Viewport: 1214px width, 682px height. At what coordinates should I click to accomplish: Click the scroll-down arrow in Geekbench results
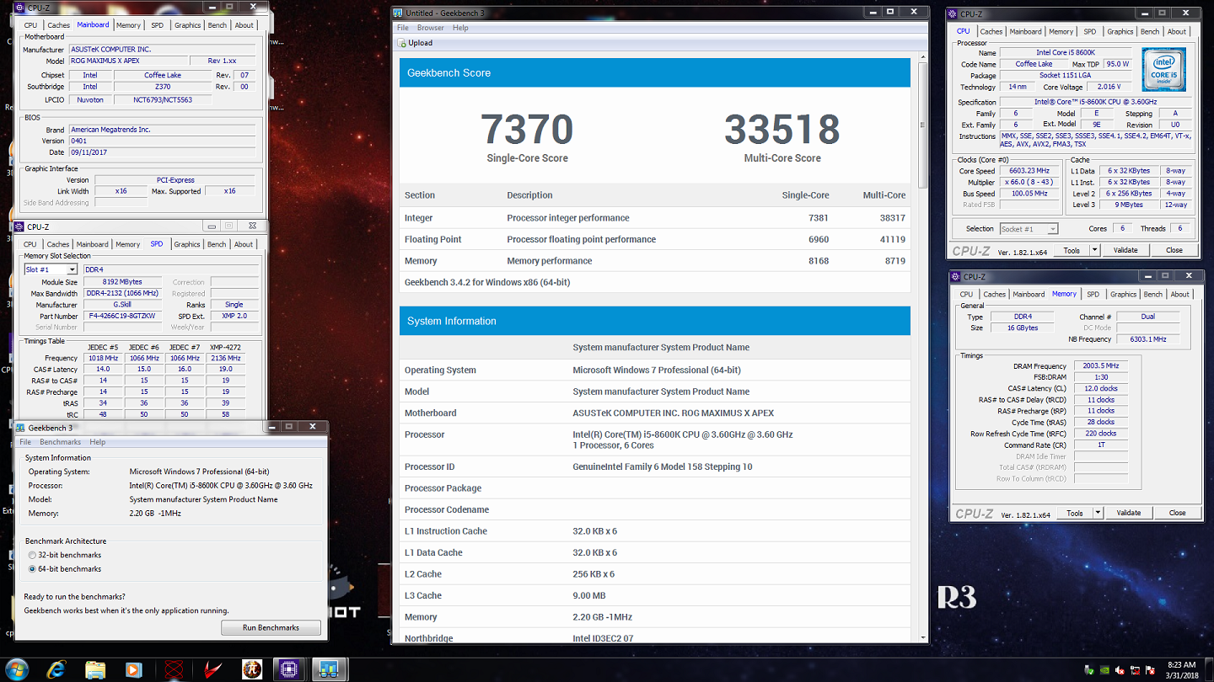click(921, 637)
